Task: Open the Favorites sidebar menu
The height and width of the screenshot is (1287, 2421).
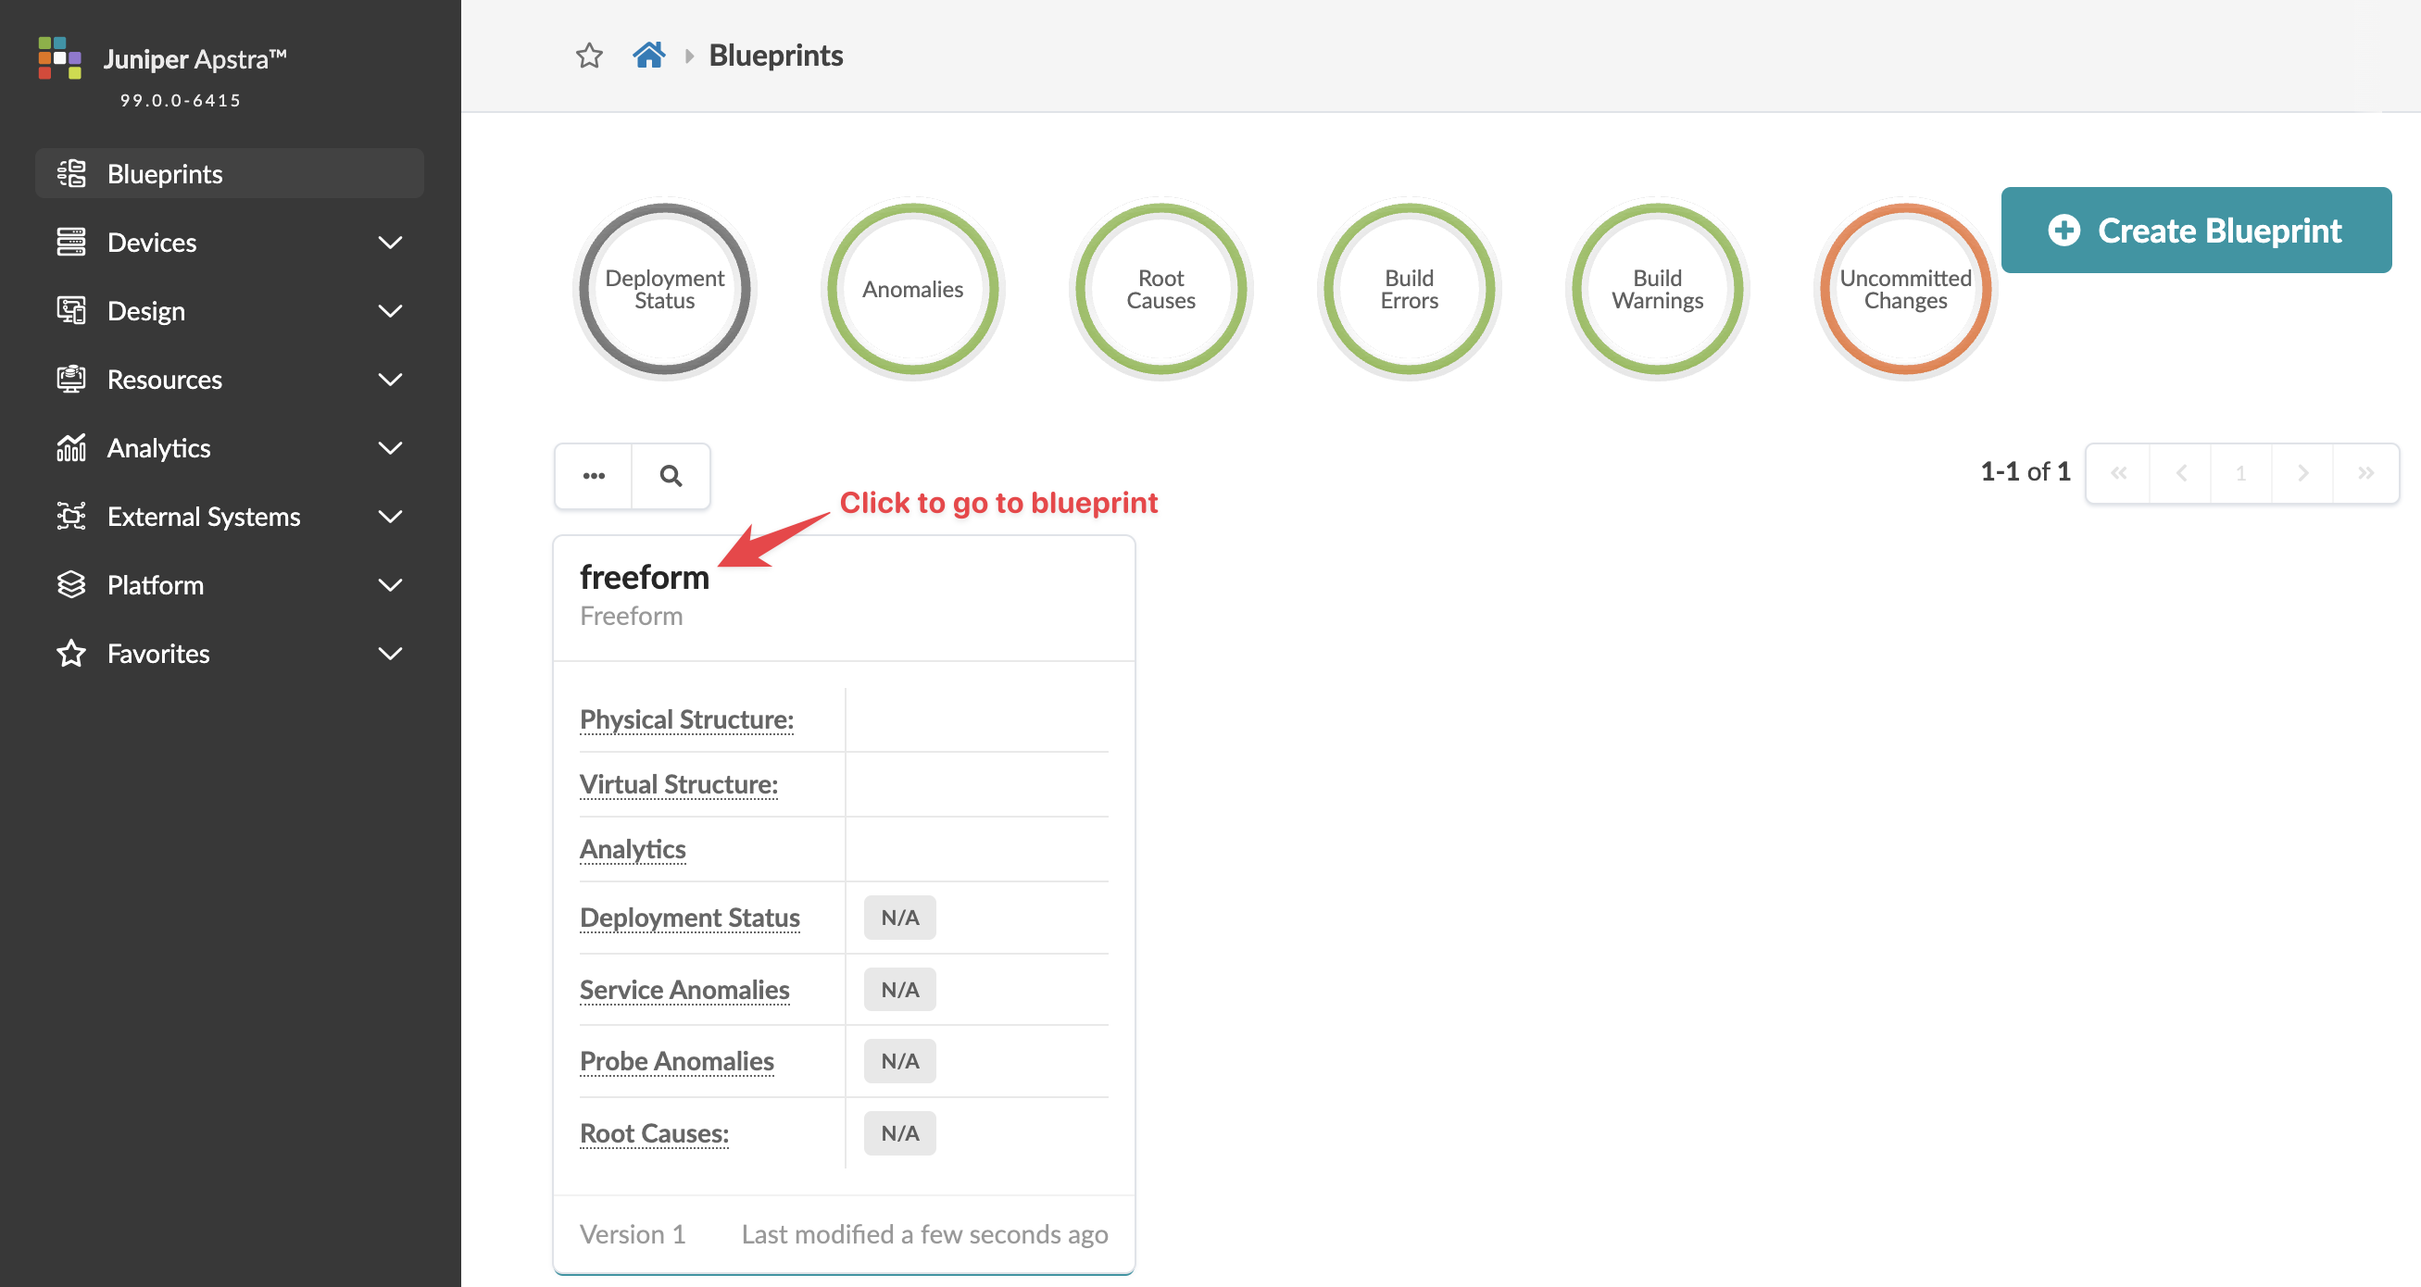Action: tap(157, 654)
